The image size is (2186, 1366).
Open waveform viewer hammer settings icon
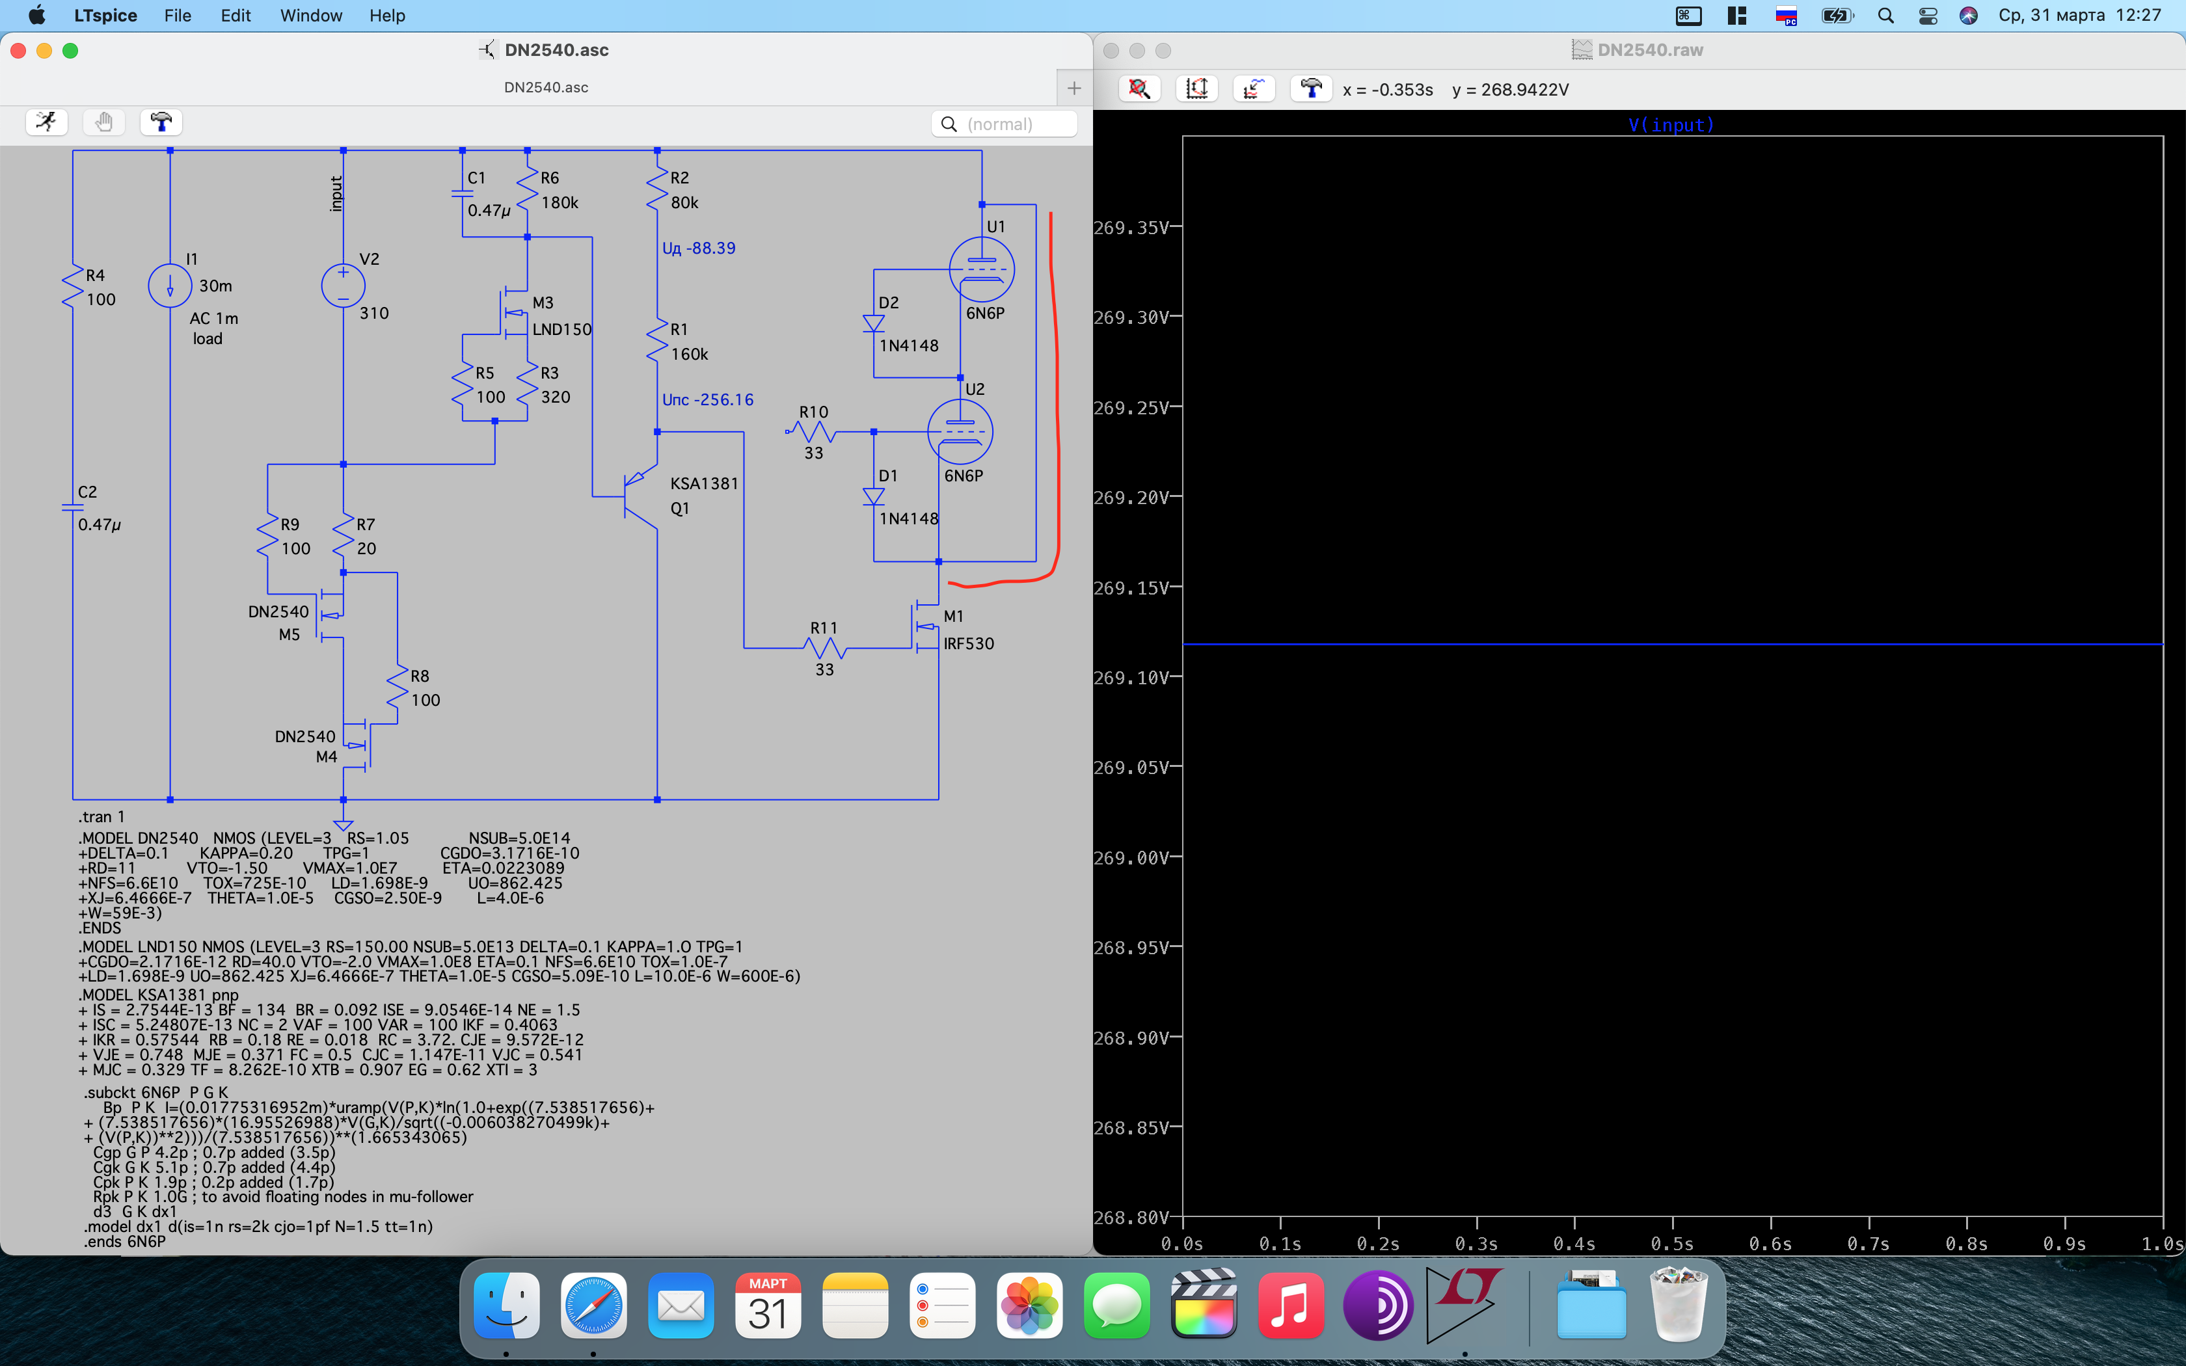click(1311, 88)
